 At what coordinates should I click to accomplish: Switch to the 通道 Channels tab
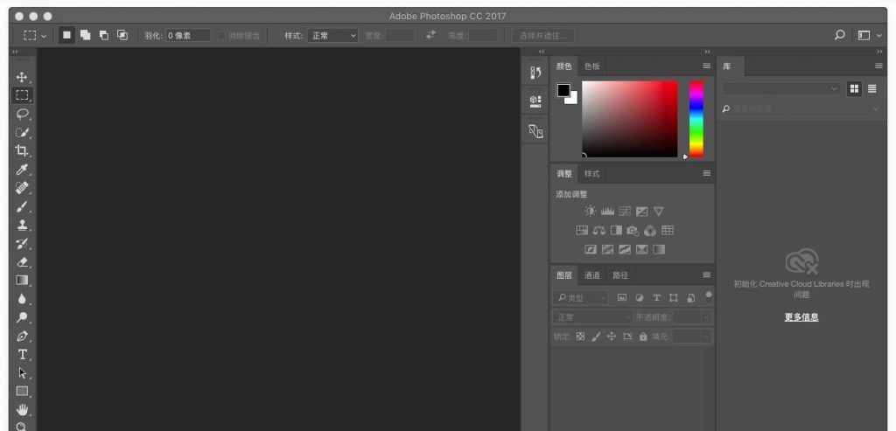[592, 275]
